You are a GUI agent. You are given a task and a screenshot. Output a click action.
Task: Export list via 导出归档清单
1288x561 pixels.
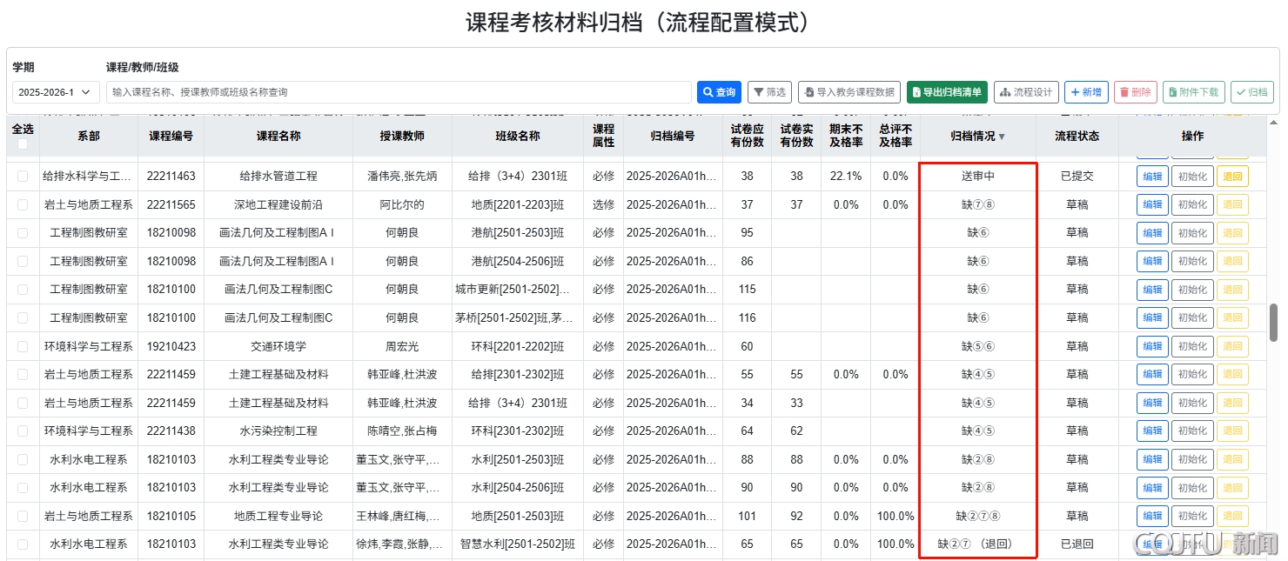tap(947, 92)
